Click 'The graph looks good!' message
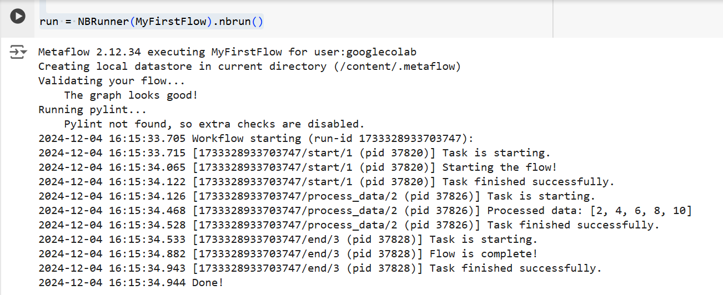 [x=131, y=95]
